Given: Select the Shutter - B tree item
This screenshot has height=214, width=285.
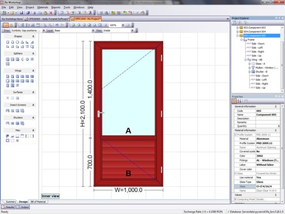Looking at the screenshot, I should click(x=261, y=72).
